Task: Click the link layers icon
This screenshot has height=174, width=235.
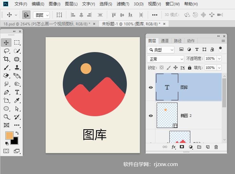Action: coord(165,147)
